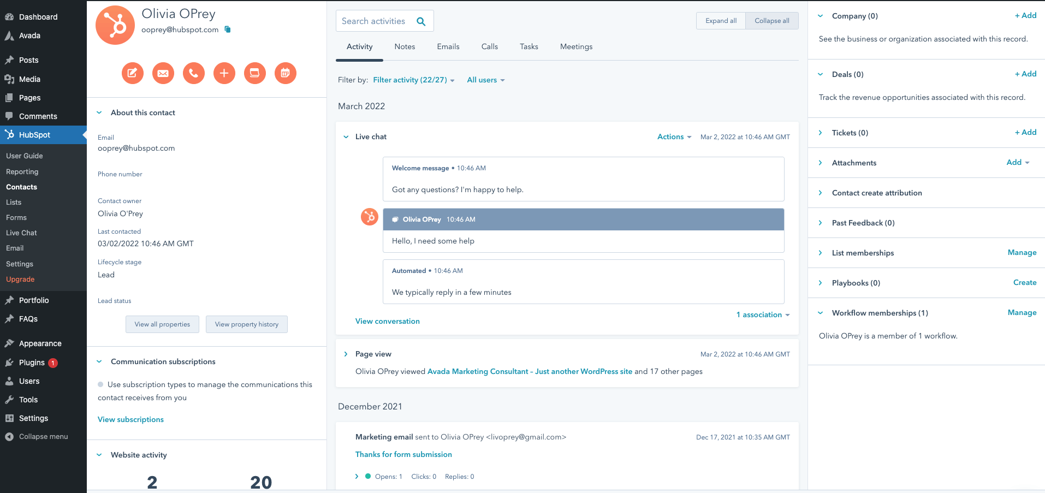Open FAQs in the sidebar
Viewport: 1045px width, 493px height.
(x=43, y=319)
